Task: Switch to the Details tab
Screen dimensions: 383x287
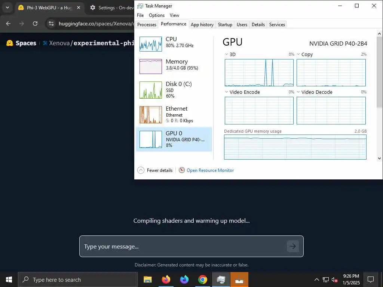Action: point(258,24)
